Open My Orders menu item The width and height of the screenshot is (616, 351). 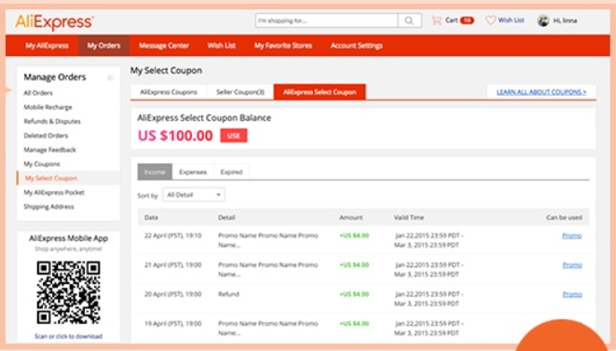click(103, 46)
